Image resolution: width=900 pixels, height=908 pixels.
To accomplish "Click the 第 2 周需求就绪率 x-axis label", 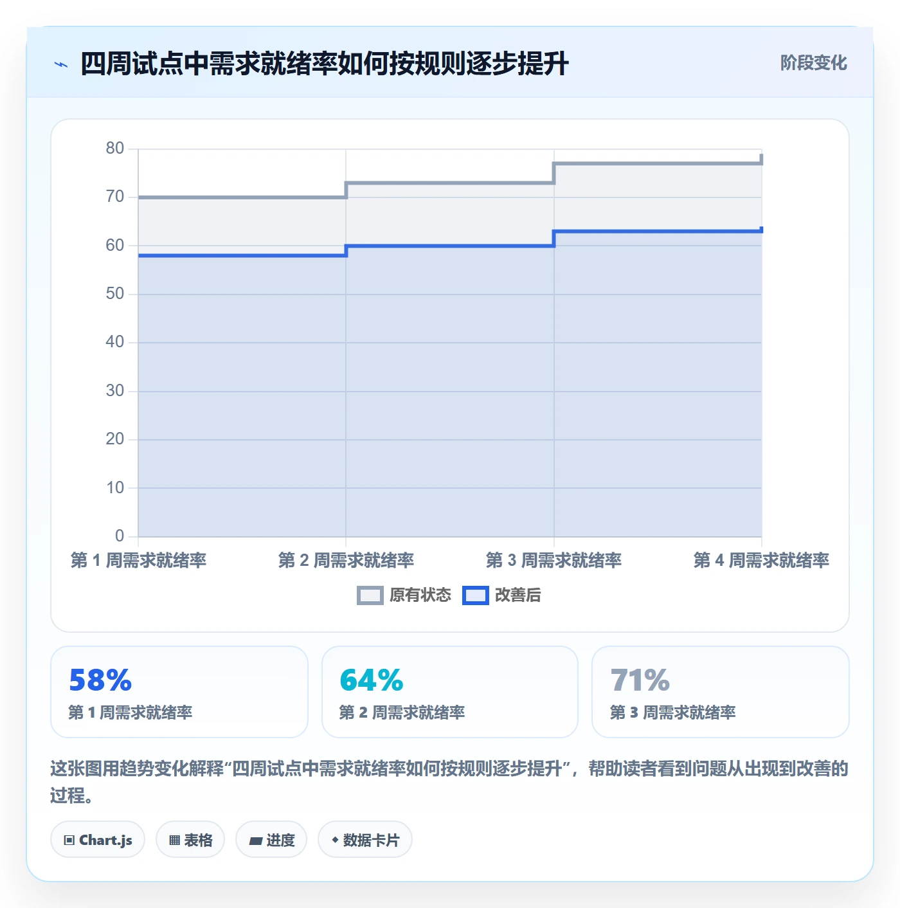I will [346, 561].
